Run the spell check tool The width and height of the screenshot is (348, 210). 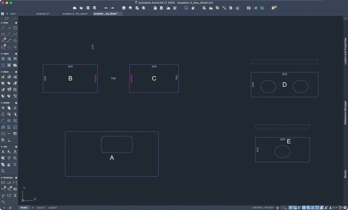coord(9,158)
